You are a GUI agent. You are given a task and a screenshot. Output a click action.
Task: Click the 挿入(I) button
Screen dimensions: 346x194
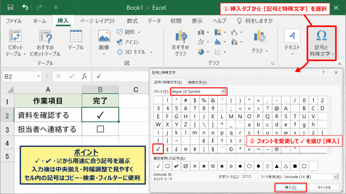(291, 187)
